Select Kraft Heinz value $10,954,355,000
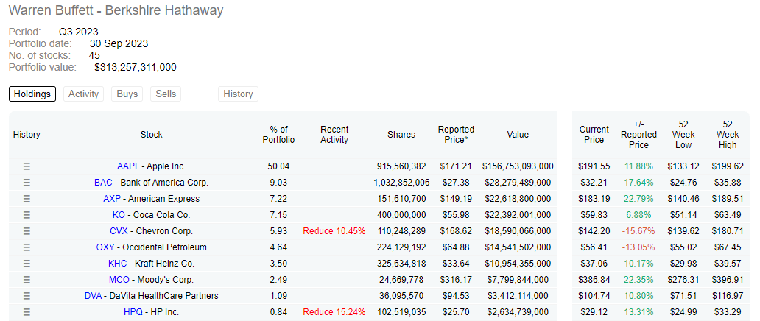This screenshot has height=321, width=760. [518, 264]
